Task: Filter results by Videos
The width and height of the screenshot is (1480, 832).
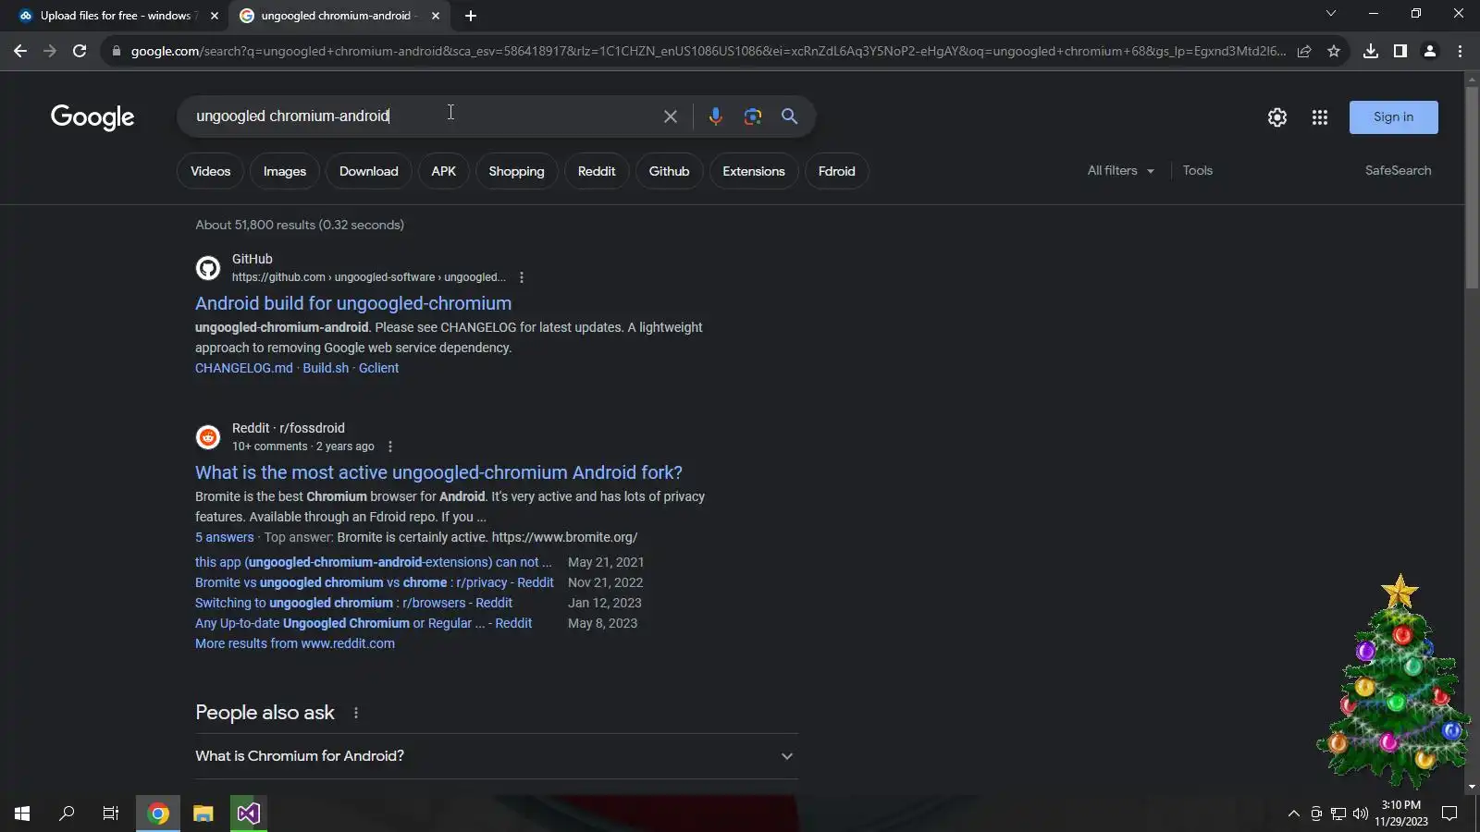Action: [x=210, y=171]
